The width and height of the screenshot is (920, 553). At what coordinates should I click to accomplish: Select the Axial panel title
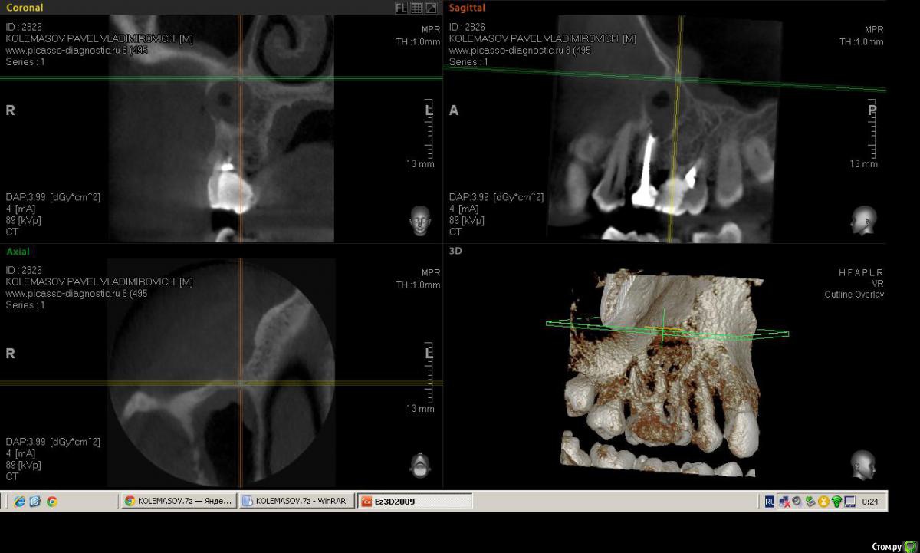point(18,251)
